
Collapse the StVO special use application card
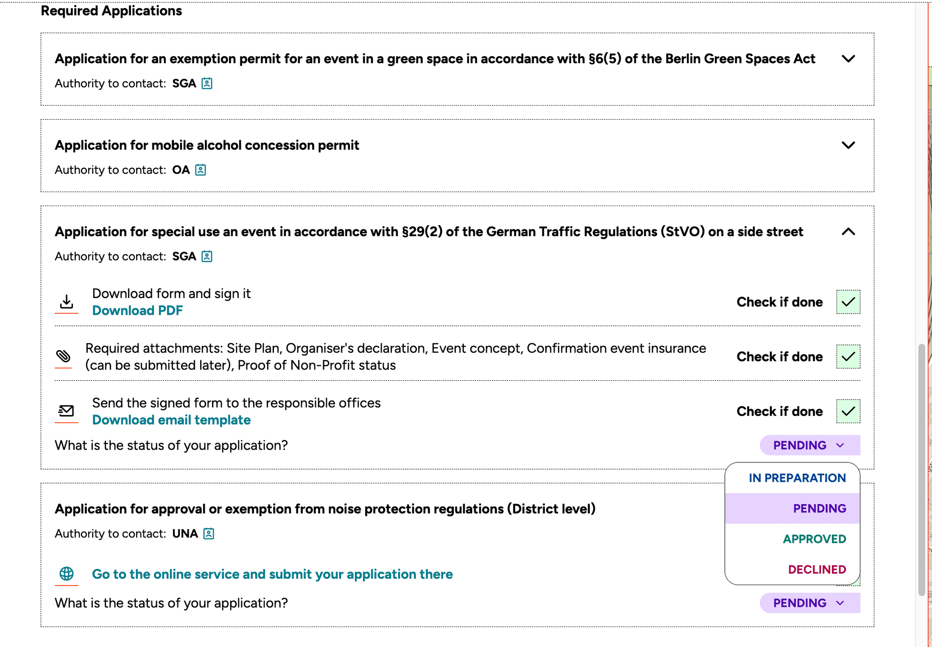[x=848, y=232]
